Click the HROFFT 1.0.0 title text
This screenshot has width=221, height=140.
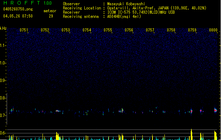pyautogui.click(x=27, y=3)
